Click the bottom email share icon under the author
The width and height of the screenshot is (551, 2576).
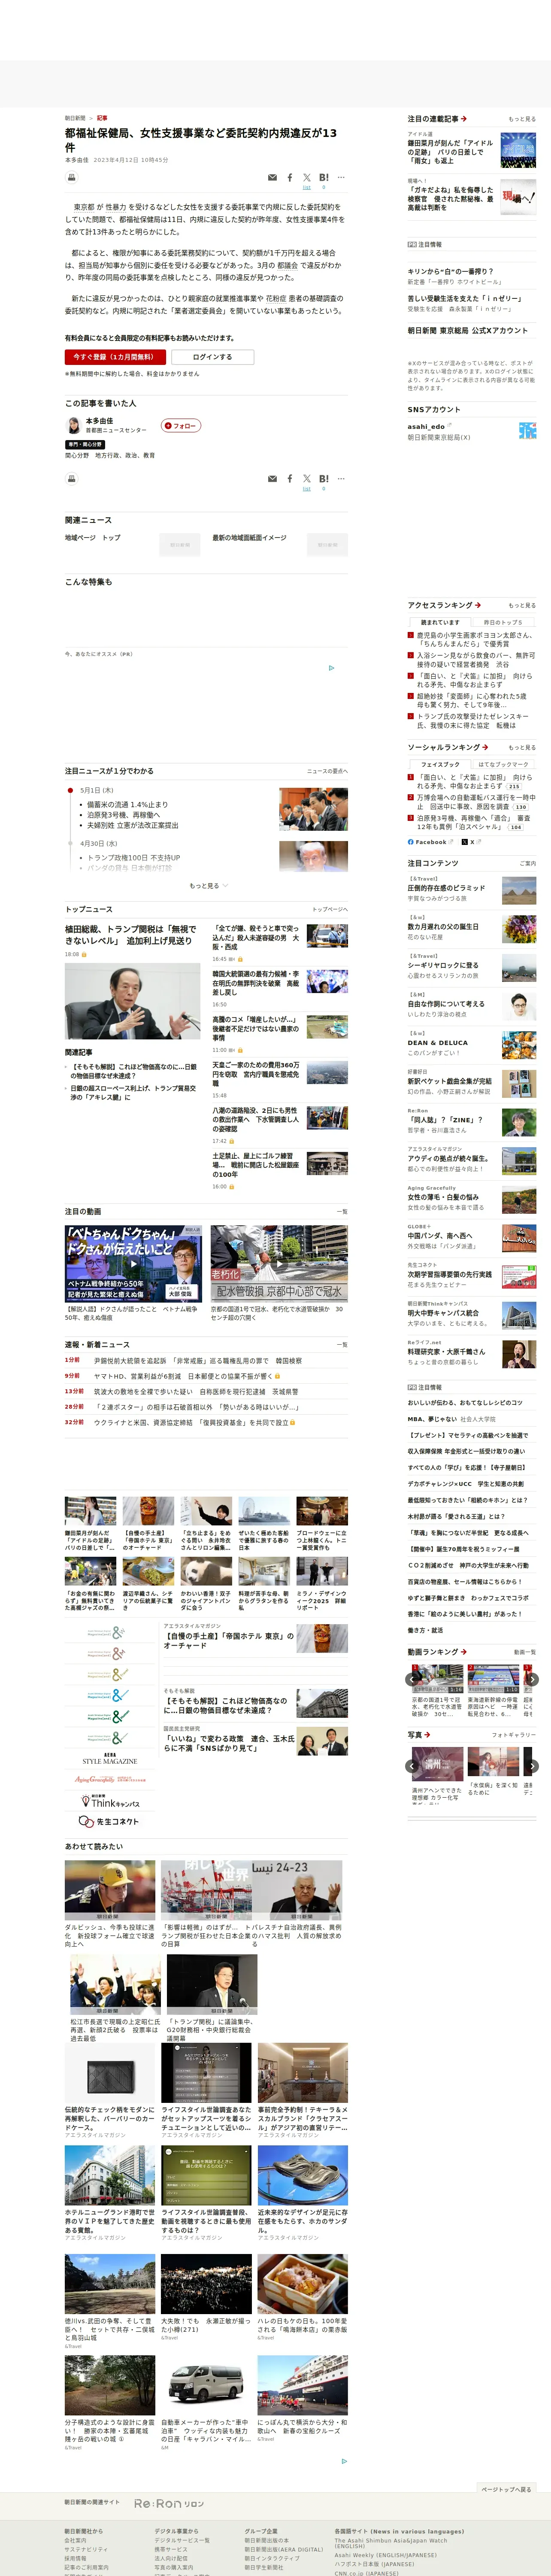coord(272,479)
